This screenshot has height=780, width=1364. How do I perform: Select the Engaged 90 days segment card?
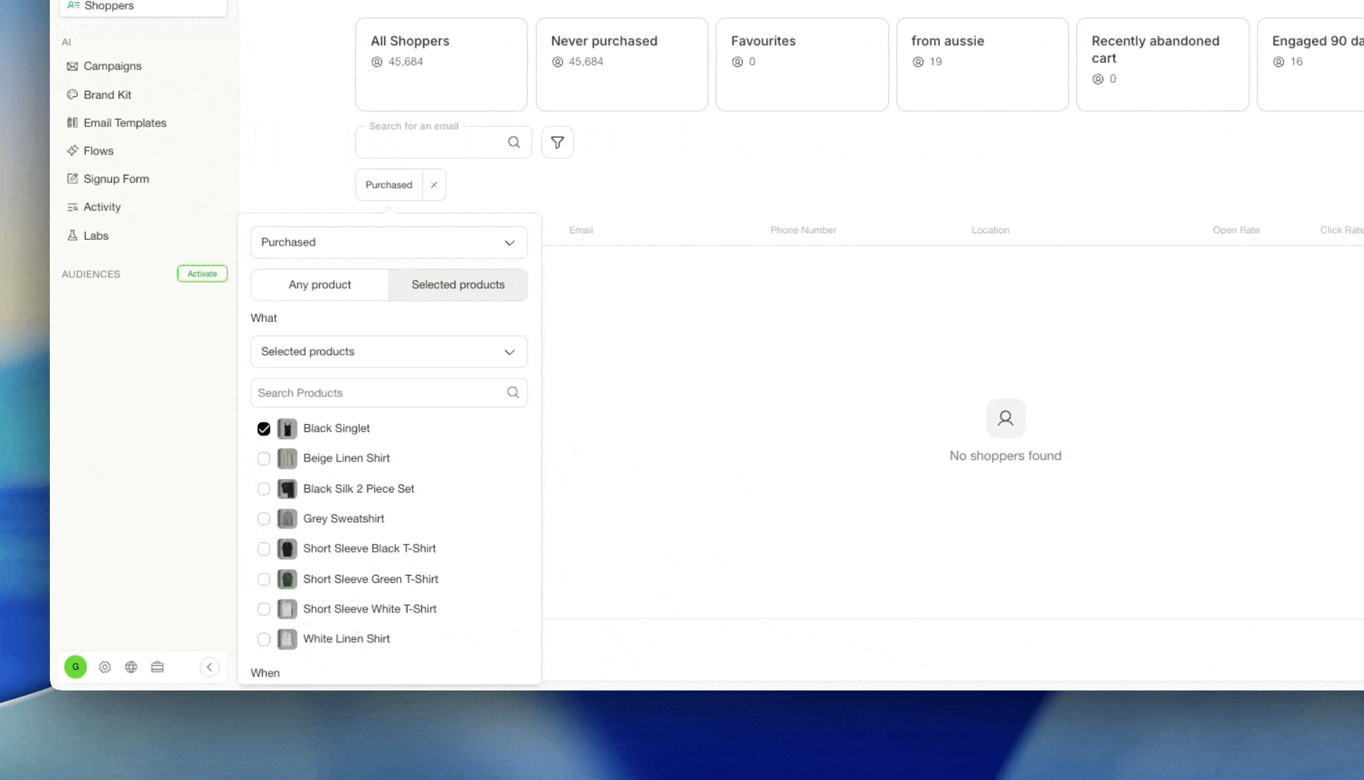(x=1311, y=64)
